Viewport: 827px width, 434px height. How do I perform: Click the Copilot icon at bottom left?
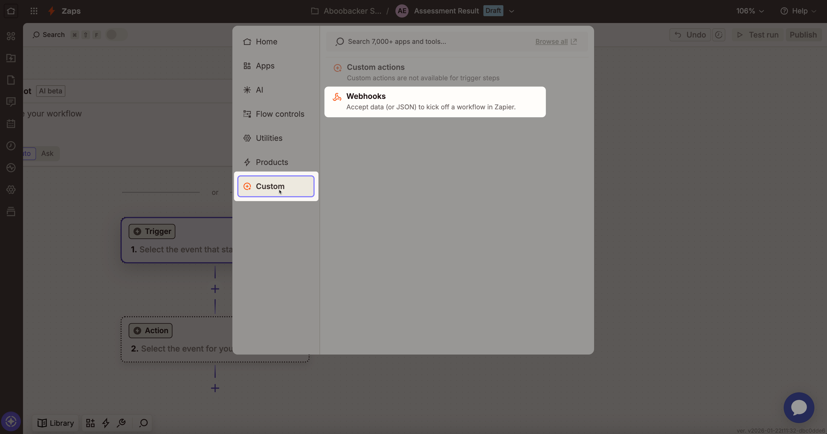(11, 421)
